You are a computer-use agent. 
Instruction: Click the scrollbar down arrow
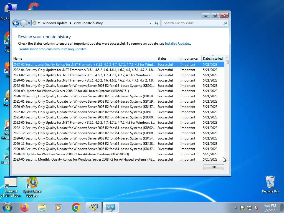pyautogui.click(x=227, y=158)
